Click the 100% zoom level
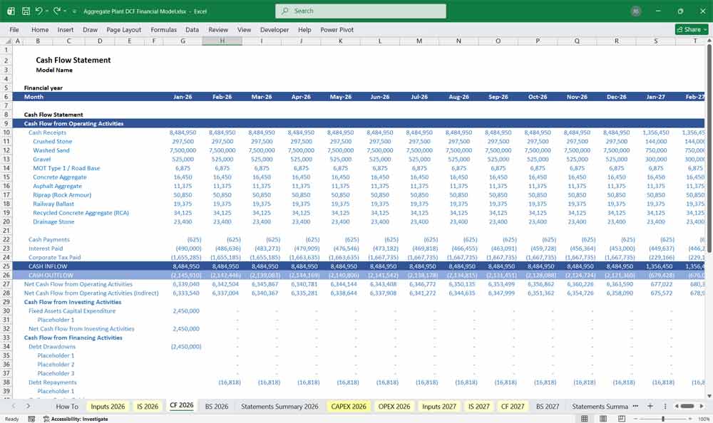 tap(704, 419)
